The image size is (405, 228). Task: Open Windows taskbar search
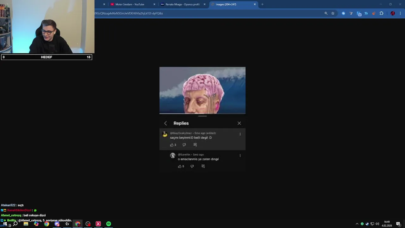[15, 224]
